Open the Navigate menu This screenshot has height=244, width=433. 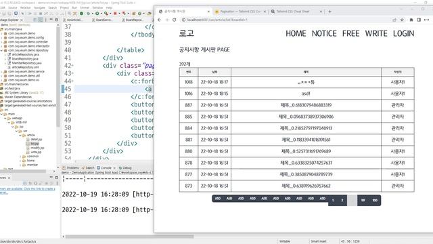tap(39, 7)
